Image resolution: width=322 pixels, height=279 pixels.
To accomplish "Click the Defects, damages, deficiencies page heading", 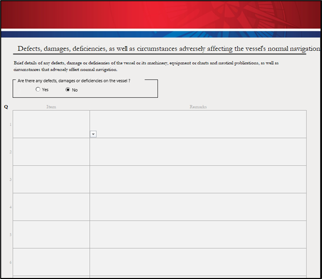I will pyautogui.click(x=164, y=49).
